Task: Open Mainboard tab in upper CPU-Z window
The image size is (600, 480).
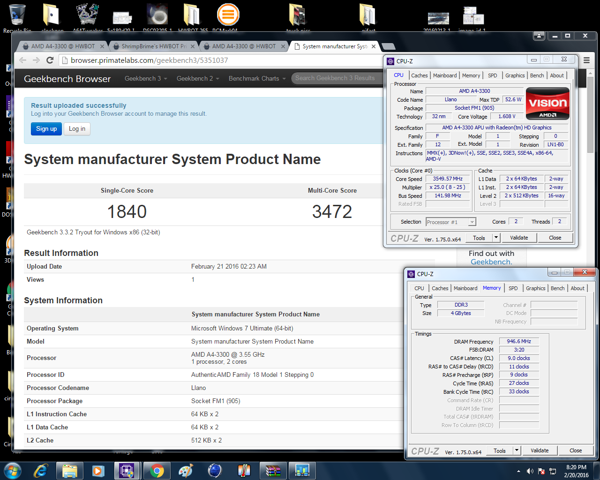Action: 445,75
